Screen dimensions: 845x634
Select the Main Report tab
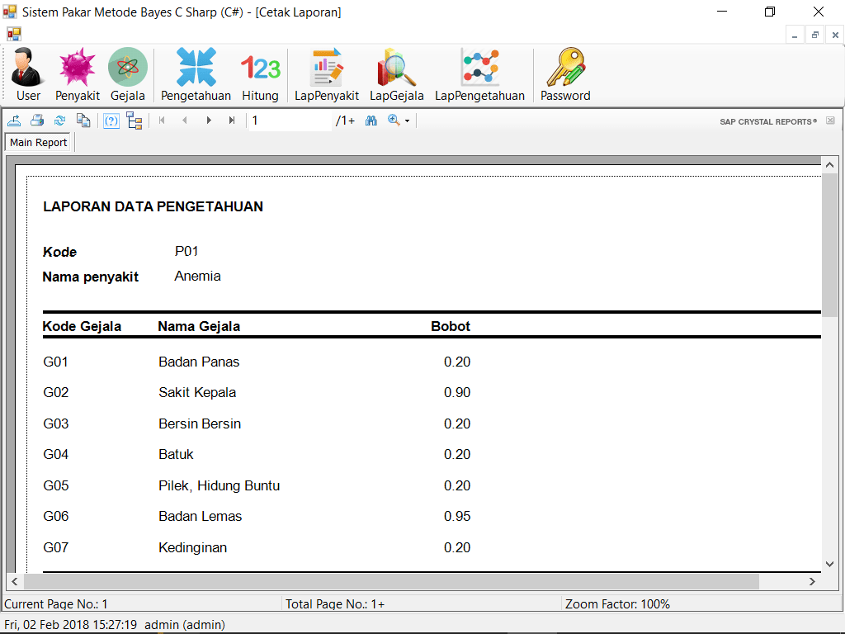[39, 143]
